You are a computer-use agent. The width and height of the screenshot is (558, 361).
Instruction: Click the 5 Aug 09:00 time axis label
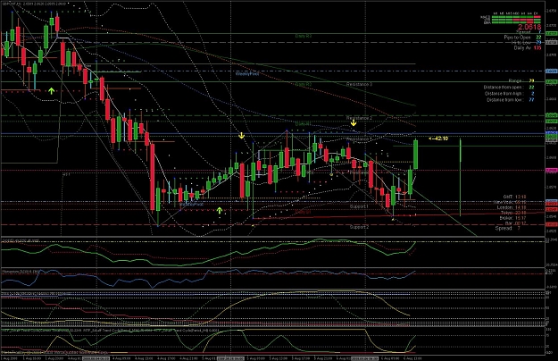[x=256, y=358]
